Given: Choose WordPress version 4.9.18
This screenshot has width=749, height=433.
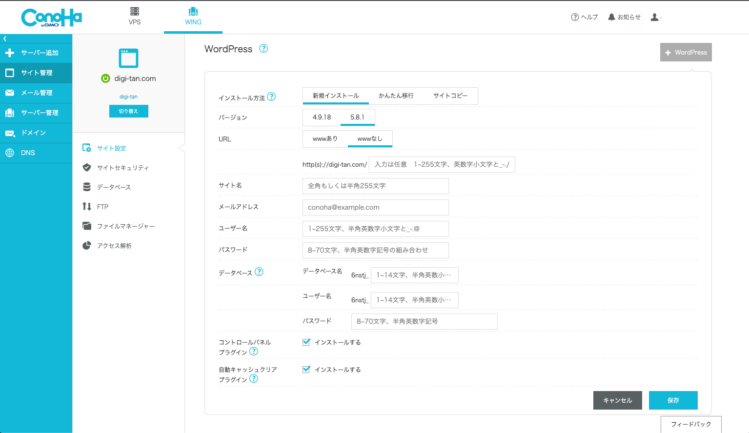Looking at the screenshot, I should coord(322,118).
